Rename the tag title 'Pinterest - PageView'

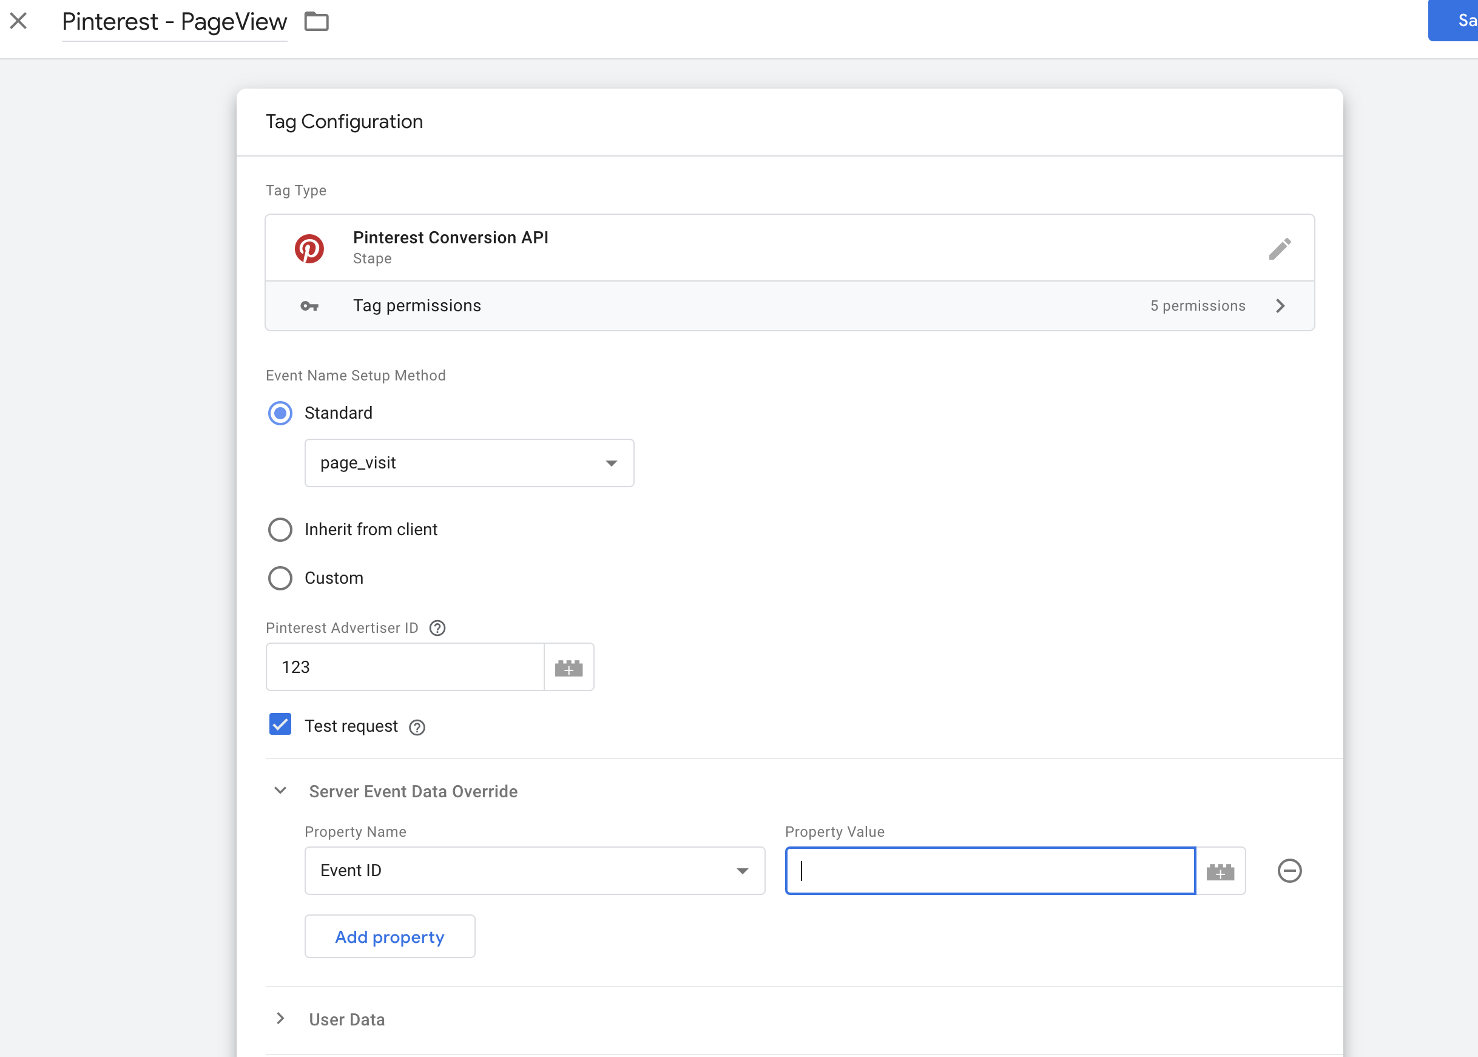pyautogui.click(x=174, y=22)
